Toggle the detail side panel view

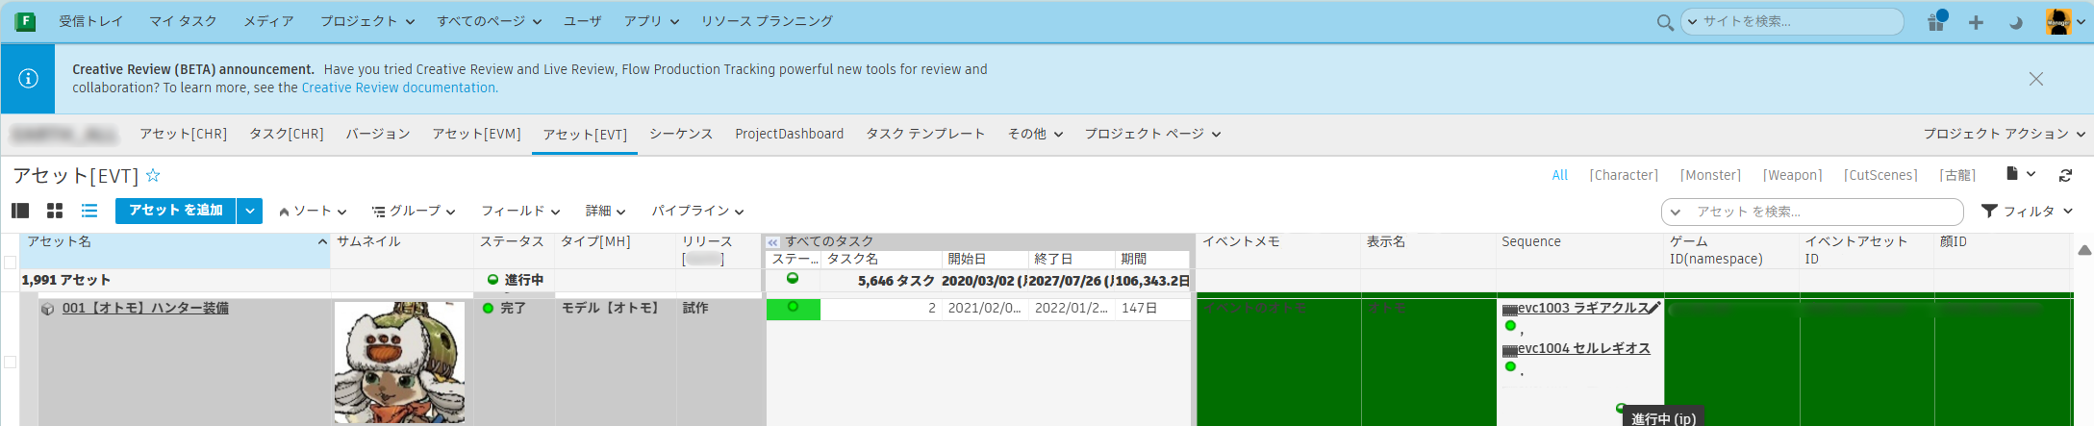[x=20, y=211]
